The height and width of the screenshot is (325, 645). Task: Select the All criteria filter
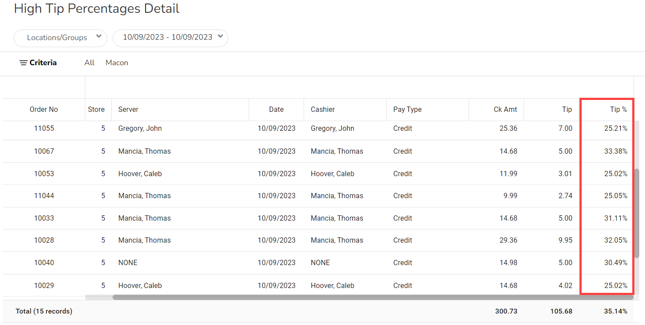pos(89,63)
